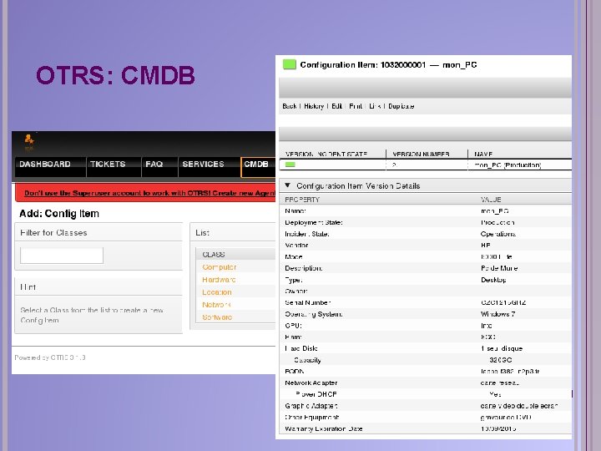Select the Computer class
Screen dimensions: 601x451
[x=220, y=267]
